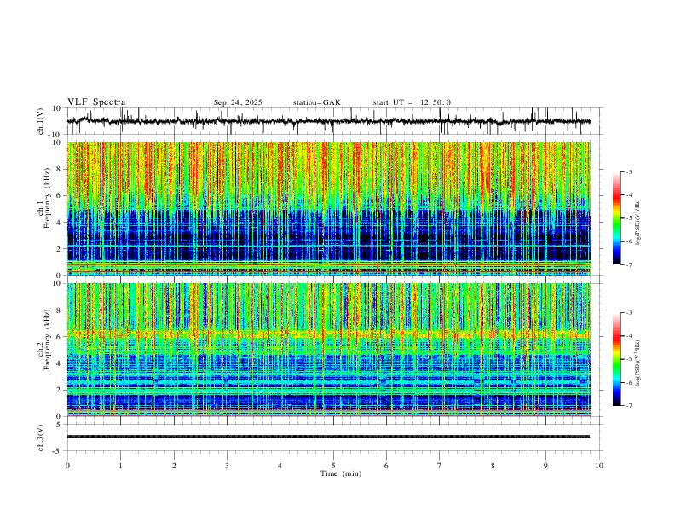Click the ch.2 "Frequency (kHz)" axis label
Screen dimensions: 675x522
(47, 339)
